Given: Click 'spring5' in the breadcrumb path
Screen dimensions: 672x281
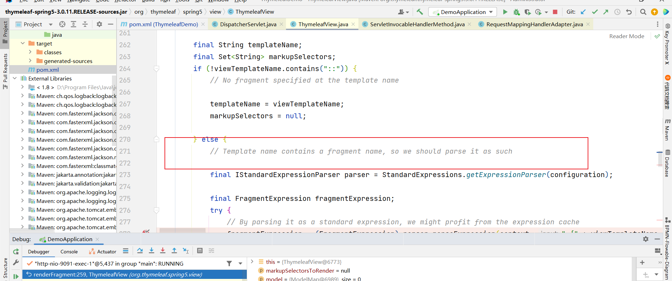Looking at the screenshot, I should [x=192, y=12].
